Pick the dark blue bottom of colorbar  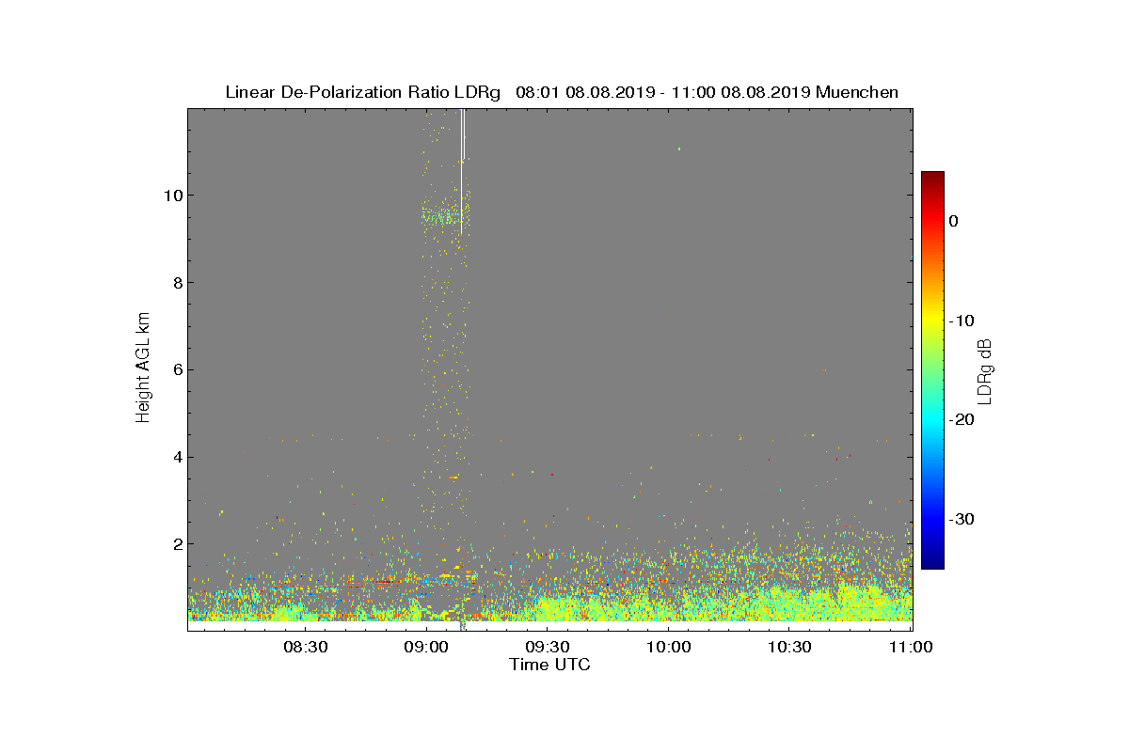tap(932, 561)
